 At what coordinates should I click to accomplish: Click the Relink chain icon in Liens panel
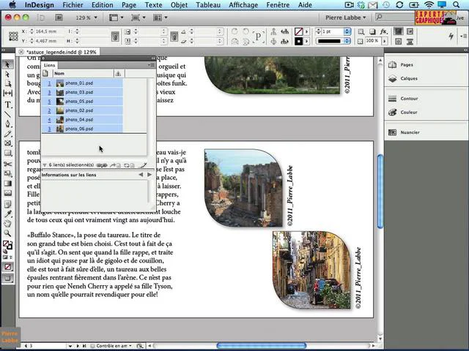point(102,165)
